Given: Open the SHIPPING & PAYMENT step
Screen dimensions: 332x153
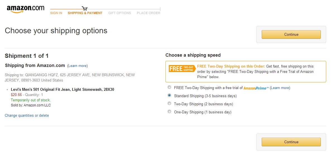Looking at the screenshot, I should 85,13.
